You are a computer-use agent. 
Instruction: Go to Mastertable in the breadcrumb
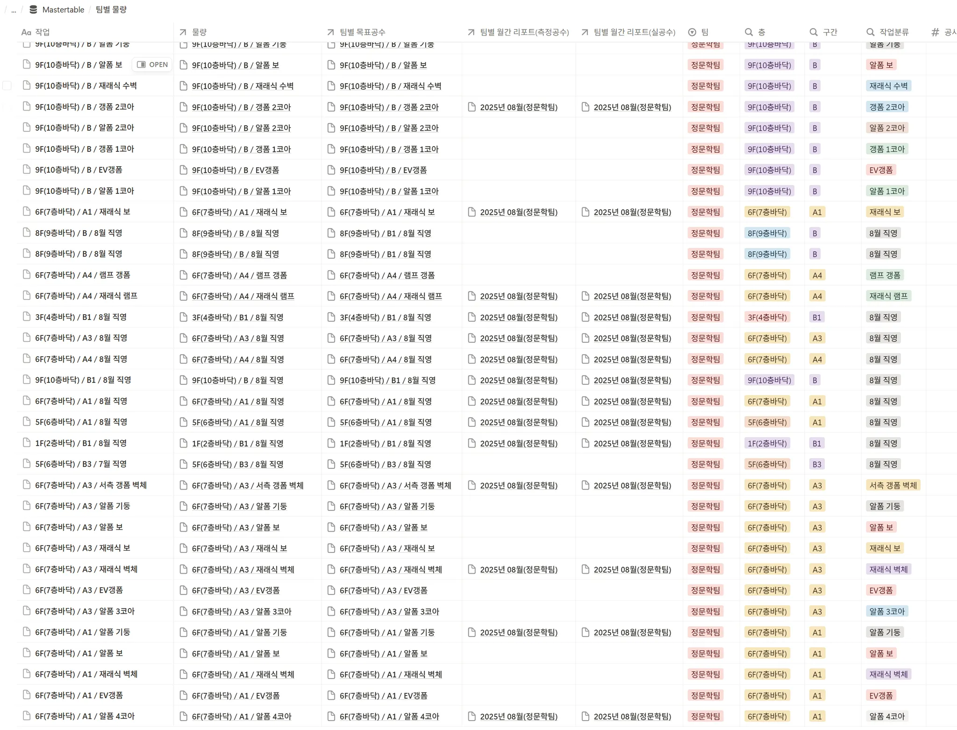[63, 10]
